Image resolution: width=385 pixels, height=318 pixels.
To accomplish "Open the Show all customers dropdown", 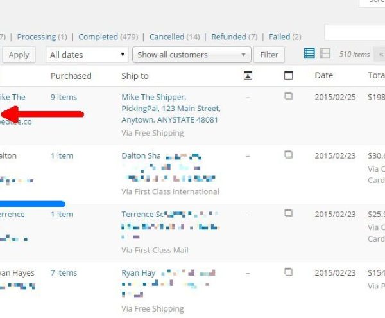I will coord(191,55).
